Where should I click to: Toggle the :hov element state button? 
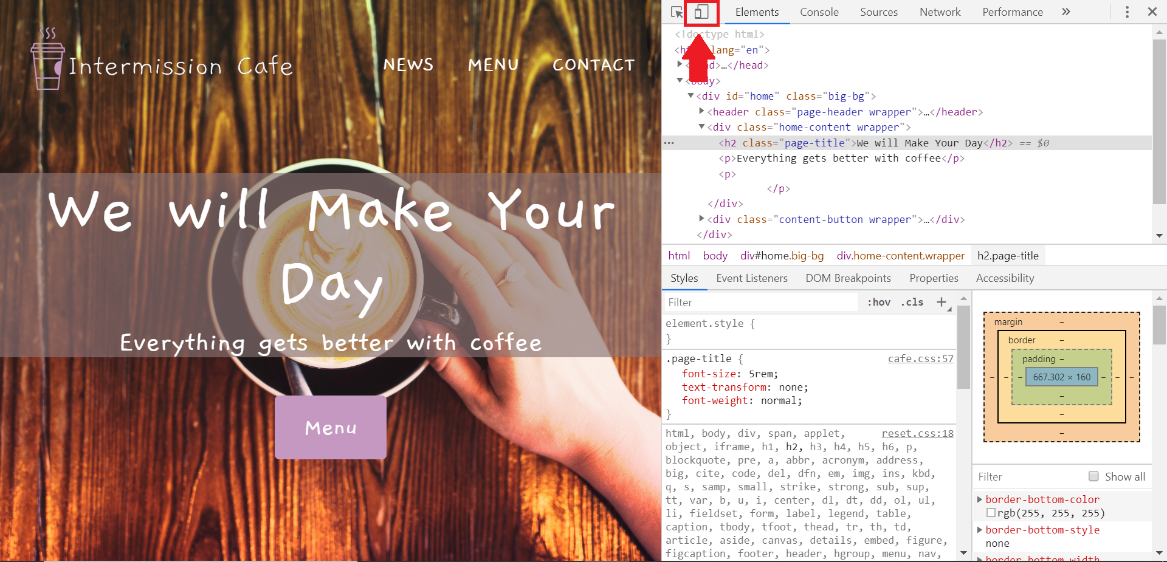879,302
